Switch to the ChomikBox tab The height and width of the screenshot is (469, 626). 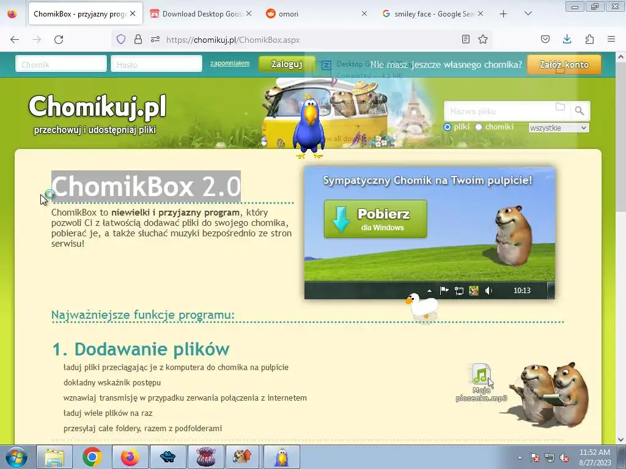pos(80,14)
